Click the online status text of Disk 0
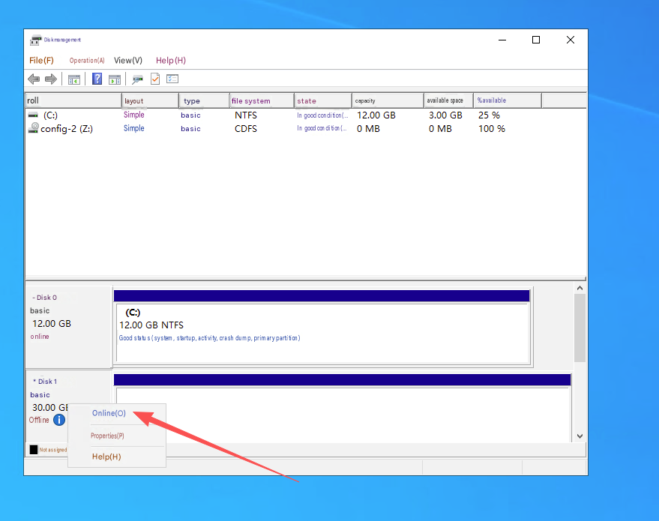 tap(40, 337)
